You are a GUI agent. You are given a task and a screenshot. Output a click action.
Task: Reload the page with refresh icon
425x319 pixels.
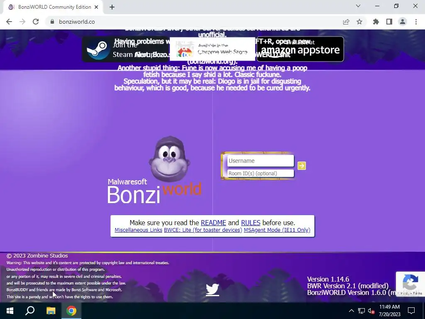click(36, 22)
